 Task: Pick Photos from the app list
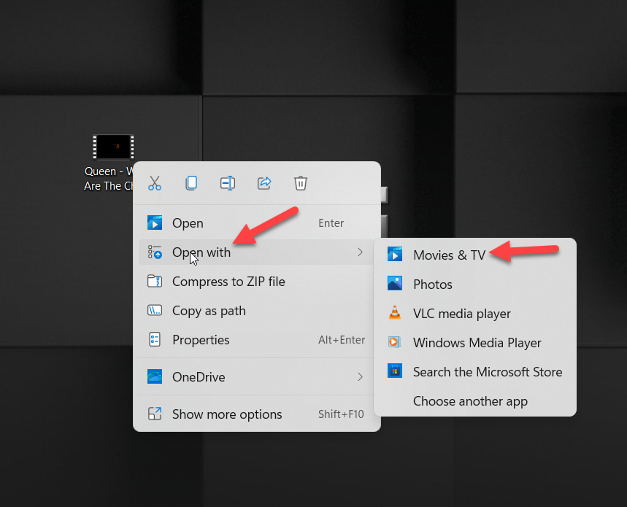tap(432, 285)
